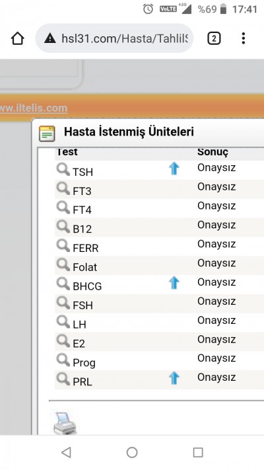Inspect BHCG result via magnifier icon
This screenshot has height=470, width=264.
click(x=63, y=284)
